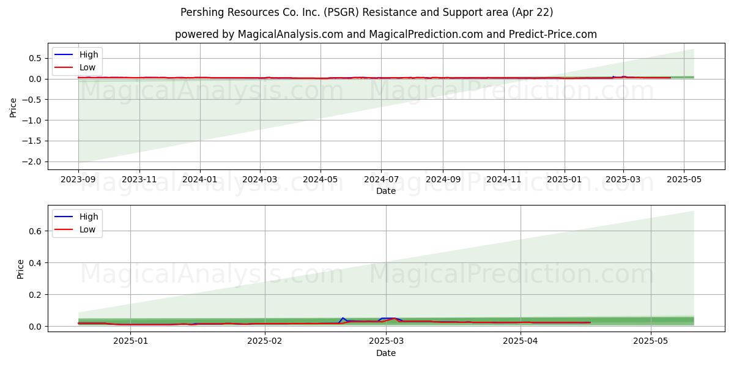
Task: Click the 2024-09 date tick label
Action: (x=443, y=180)
